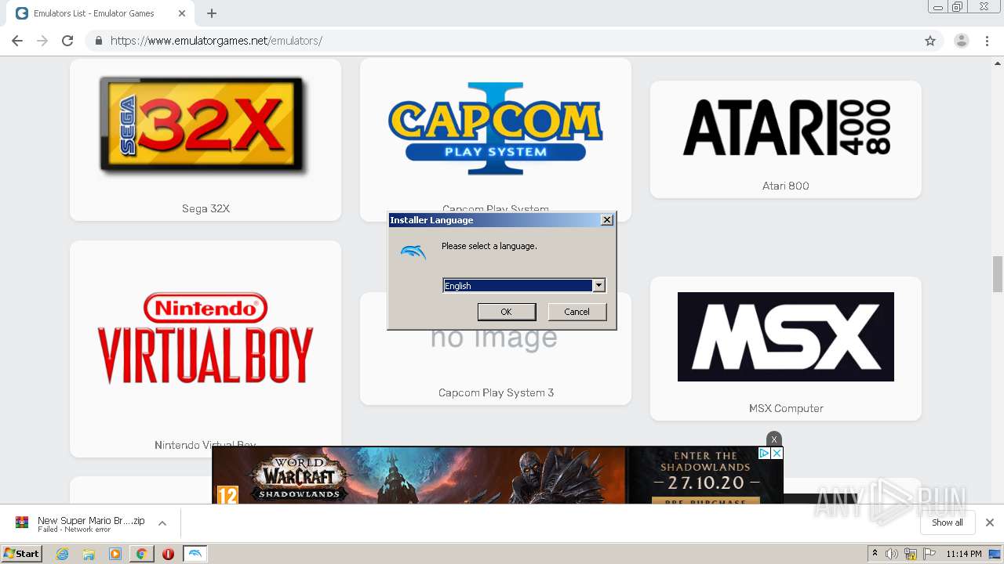View site security padlock info
Viewport: 1004px width, 564px height.
coord(98,41)
